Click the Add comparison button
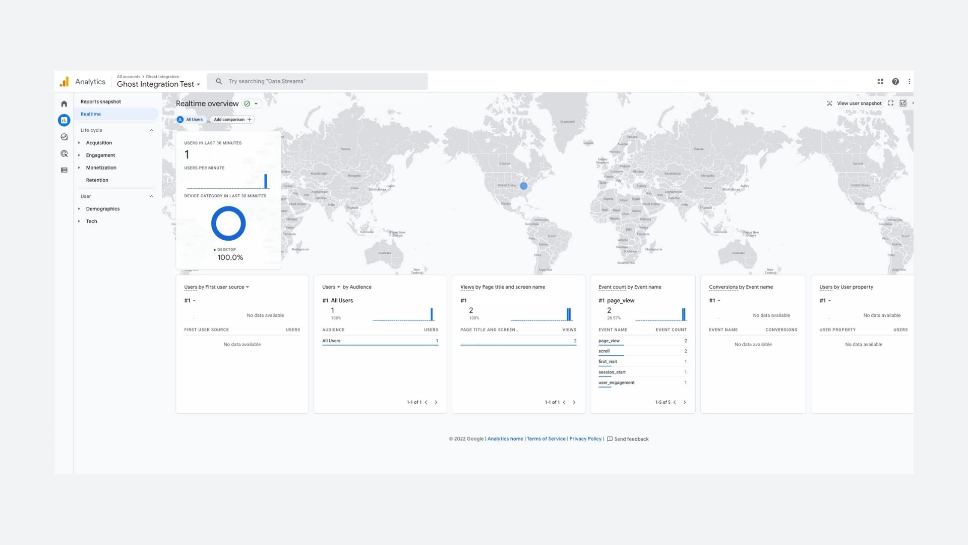Viewport: 968px width, 545px height. click(232, 120)
